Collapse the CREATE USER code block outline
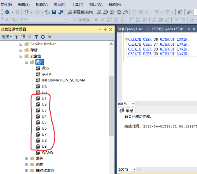 click(x=126, y=40)
